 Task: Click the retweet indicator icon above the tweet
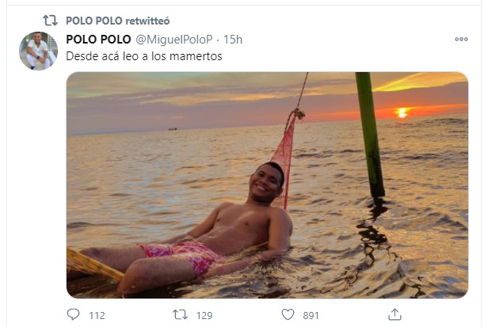(x=50, y=20)
